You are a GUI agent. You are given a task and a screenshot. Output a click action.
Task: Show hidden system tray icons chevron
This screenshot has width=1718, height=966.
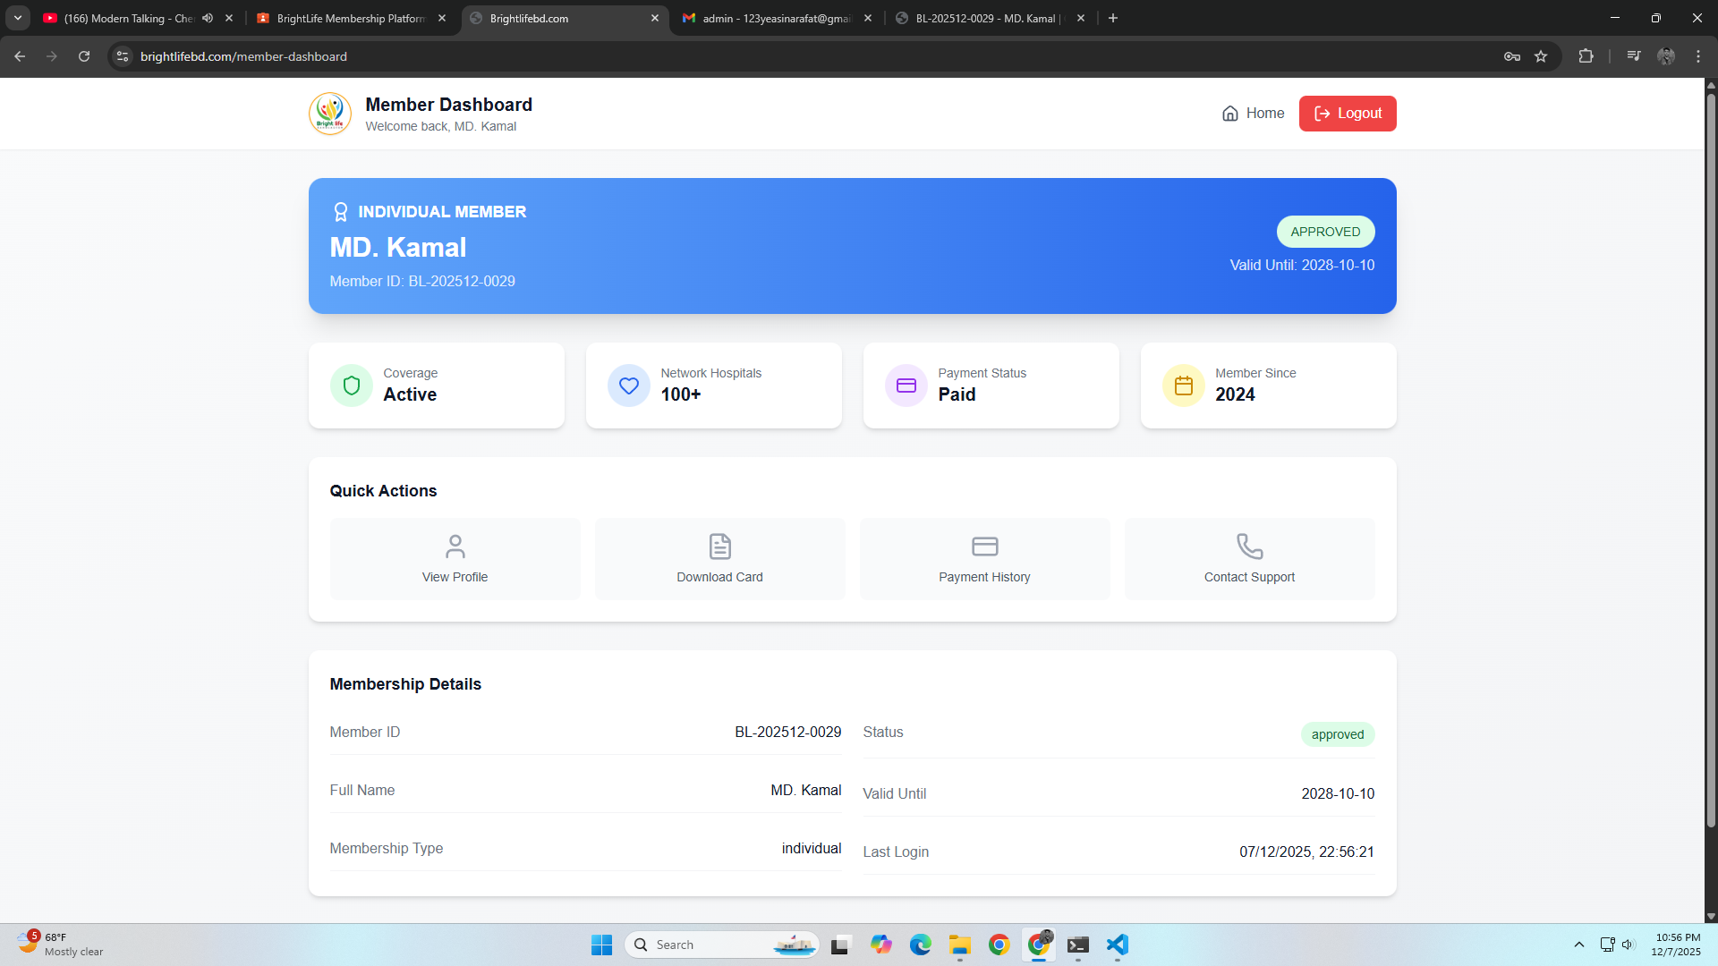pyautogui.click(x=1578, y=945)
